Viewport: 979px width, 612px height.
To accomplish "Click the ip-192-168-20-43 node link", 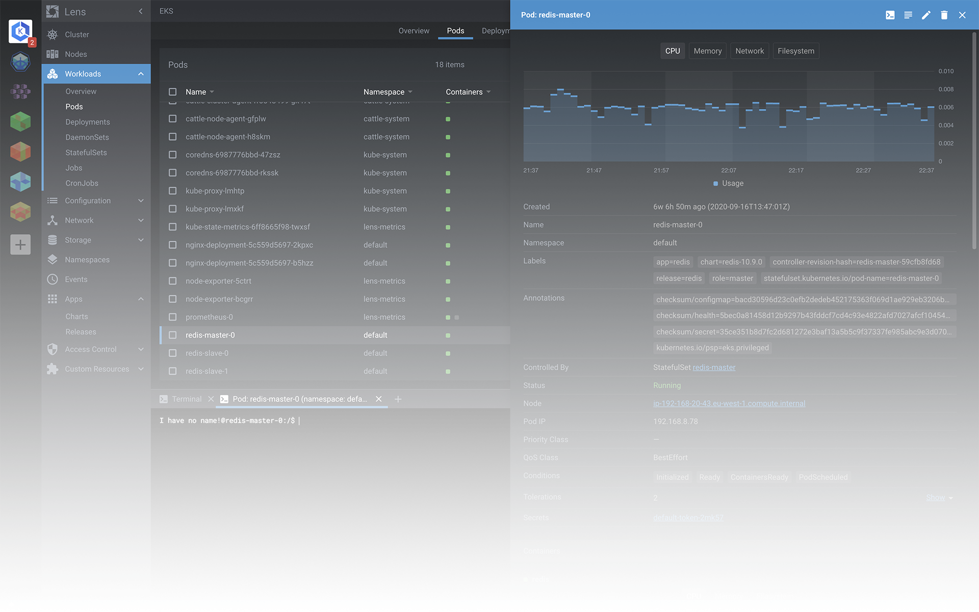I will 730,403.
